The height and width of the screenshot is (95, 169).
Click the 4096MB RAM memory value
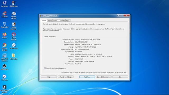pyautogui.click(x=79, y=59)
